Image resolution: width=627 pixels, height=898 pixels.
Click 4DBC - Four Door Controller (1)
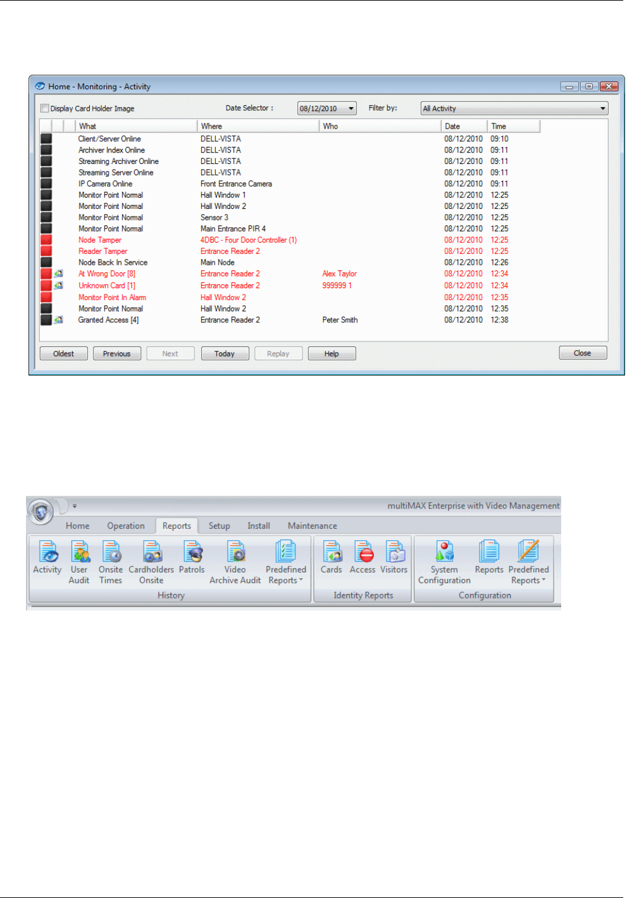coord(249,240)
